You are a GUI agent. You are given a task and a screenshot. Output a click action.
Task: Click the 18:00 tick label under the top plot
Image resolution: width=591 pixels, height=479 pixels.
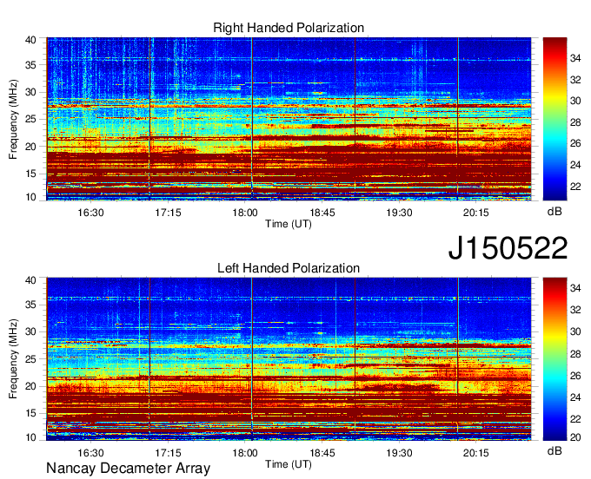pos(245,213)
